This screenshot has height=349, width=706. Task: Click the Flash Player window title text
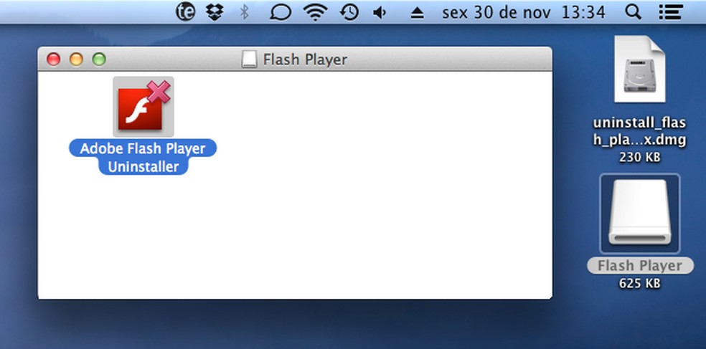pos(305,59)
